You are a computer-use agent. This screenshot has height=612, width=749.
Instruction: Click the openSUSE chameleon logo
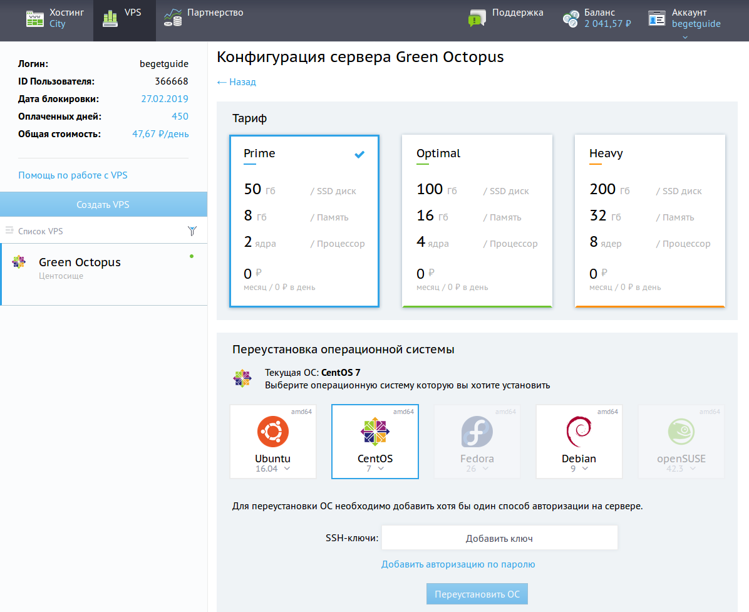pyautogui.click(x=681, y=432)
